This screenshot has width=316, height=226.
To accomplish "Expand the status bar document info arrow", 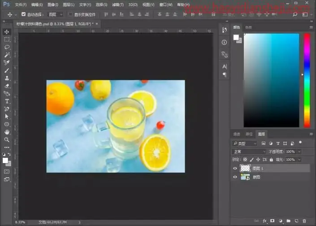I will [x=80, y=222].
